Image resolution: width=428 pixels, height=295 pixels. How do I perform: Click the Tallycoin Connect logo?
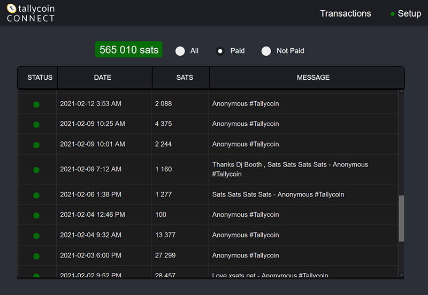30,13
